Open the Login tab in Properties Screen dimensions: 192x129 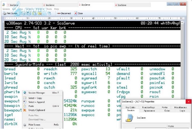(182, 111)
